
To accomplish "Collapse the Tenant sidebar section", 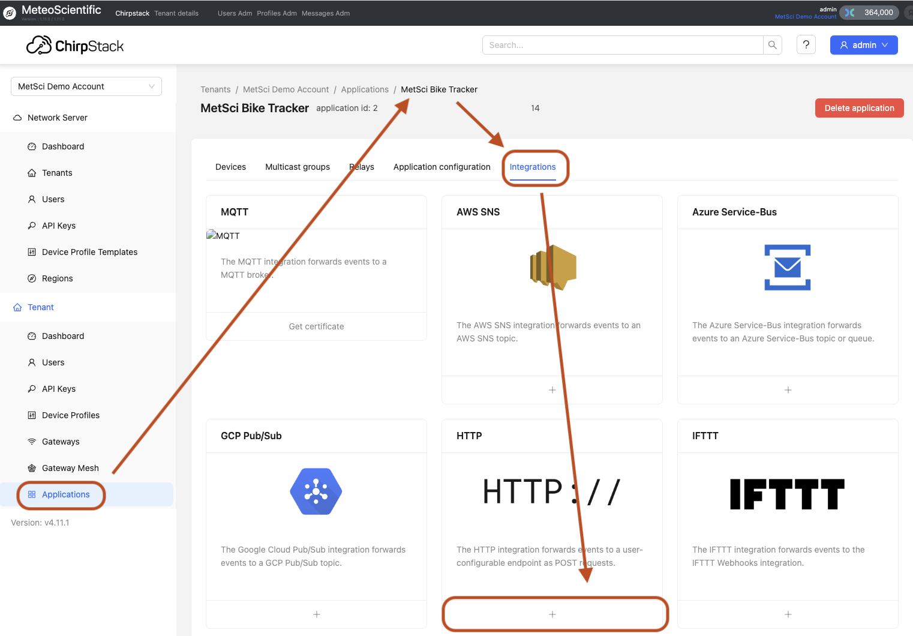I will click(41, 307).
